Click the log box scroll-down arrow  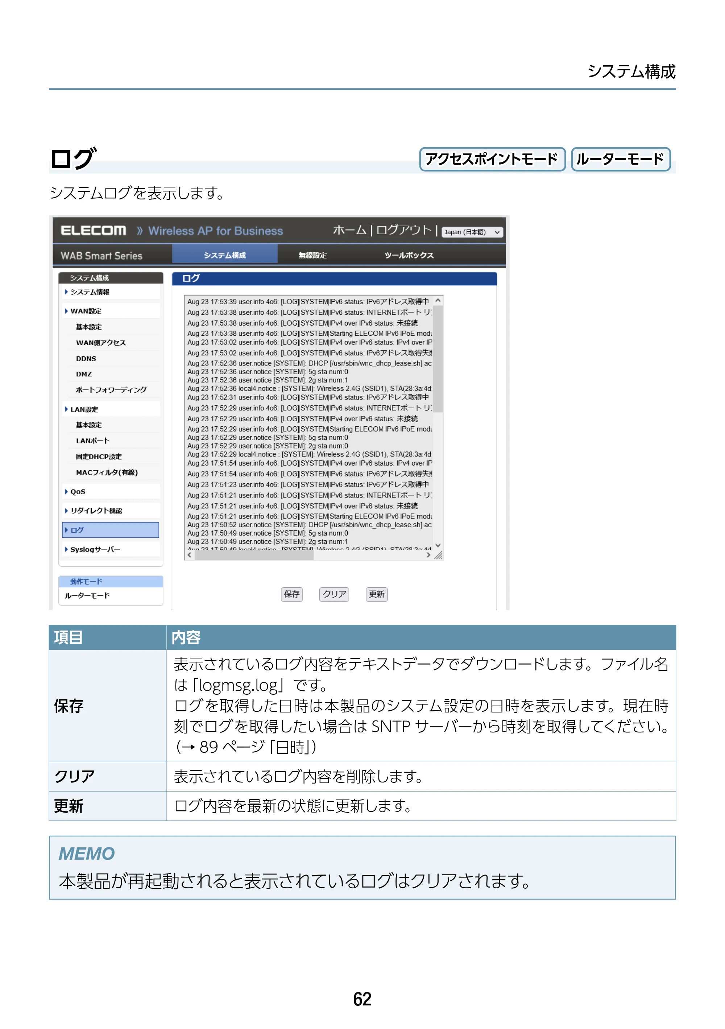click(438, 545)
